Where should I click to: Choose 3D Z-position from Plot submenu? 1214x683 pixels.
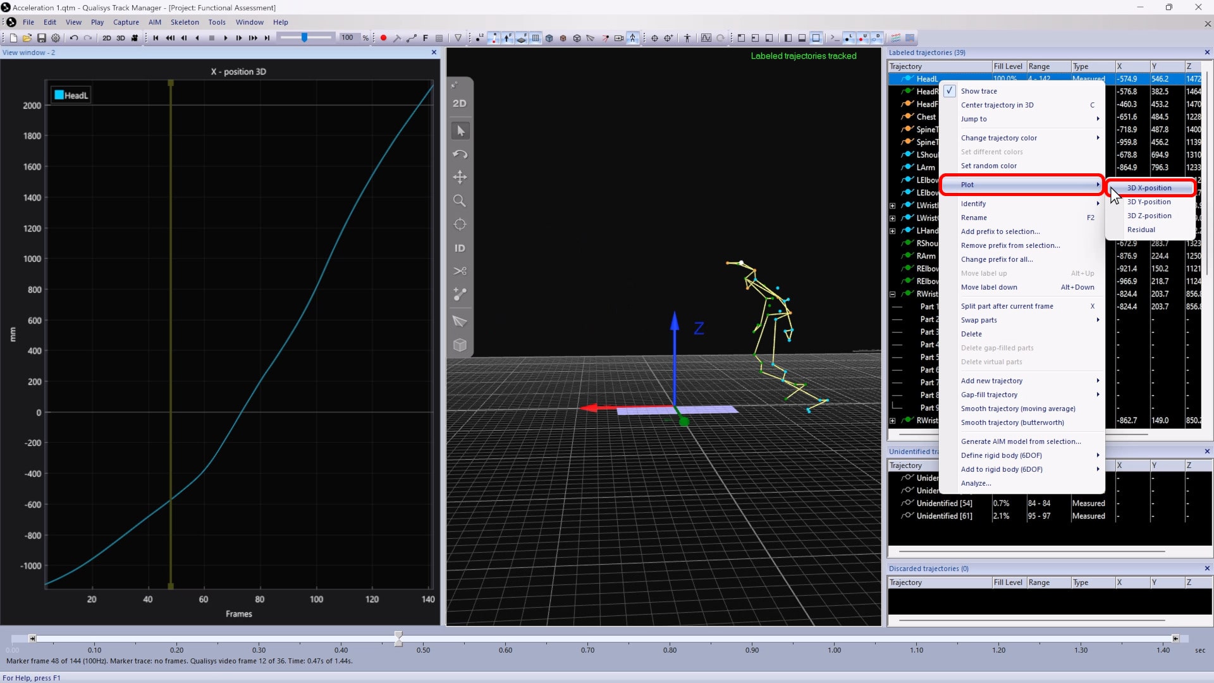(1149, 216)
